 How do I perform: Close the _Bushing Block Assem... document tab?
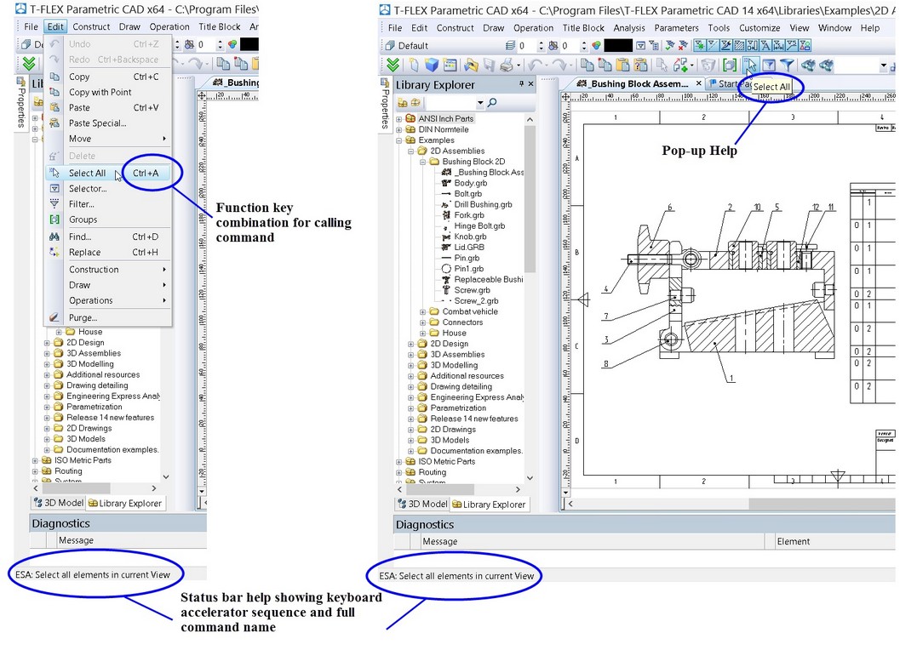click(698, 83)
